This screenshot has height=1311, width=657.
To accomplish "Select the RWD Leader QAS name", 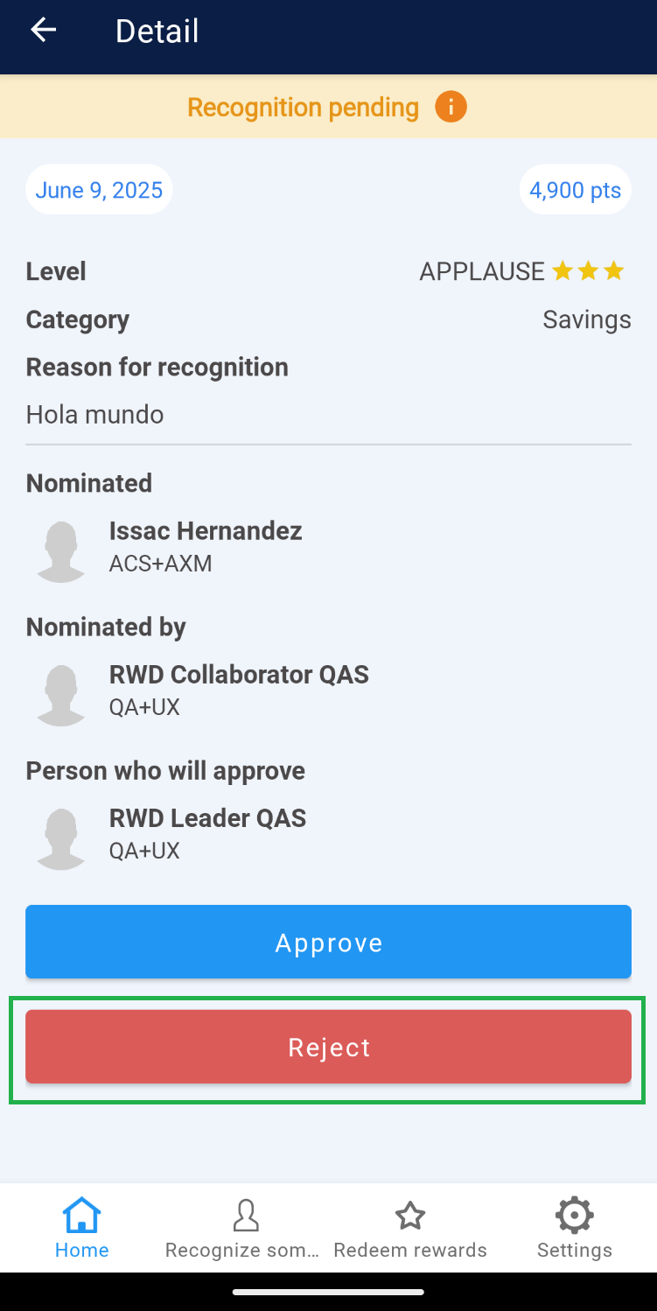I will pos(207,817).
